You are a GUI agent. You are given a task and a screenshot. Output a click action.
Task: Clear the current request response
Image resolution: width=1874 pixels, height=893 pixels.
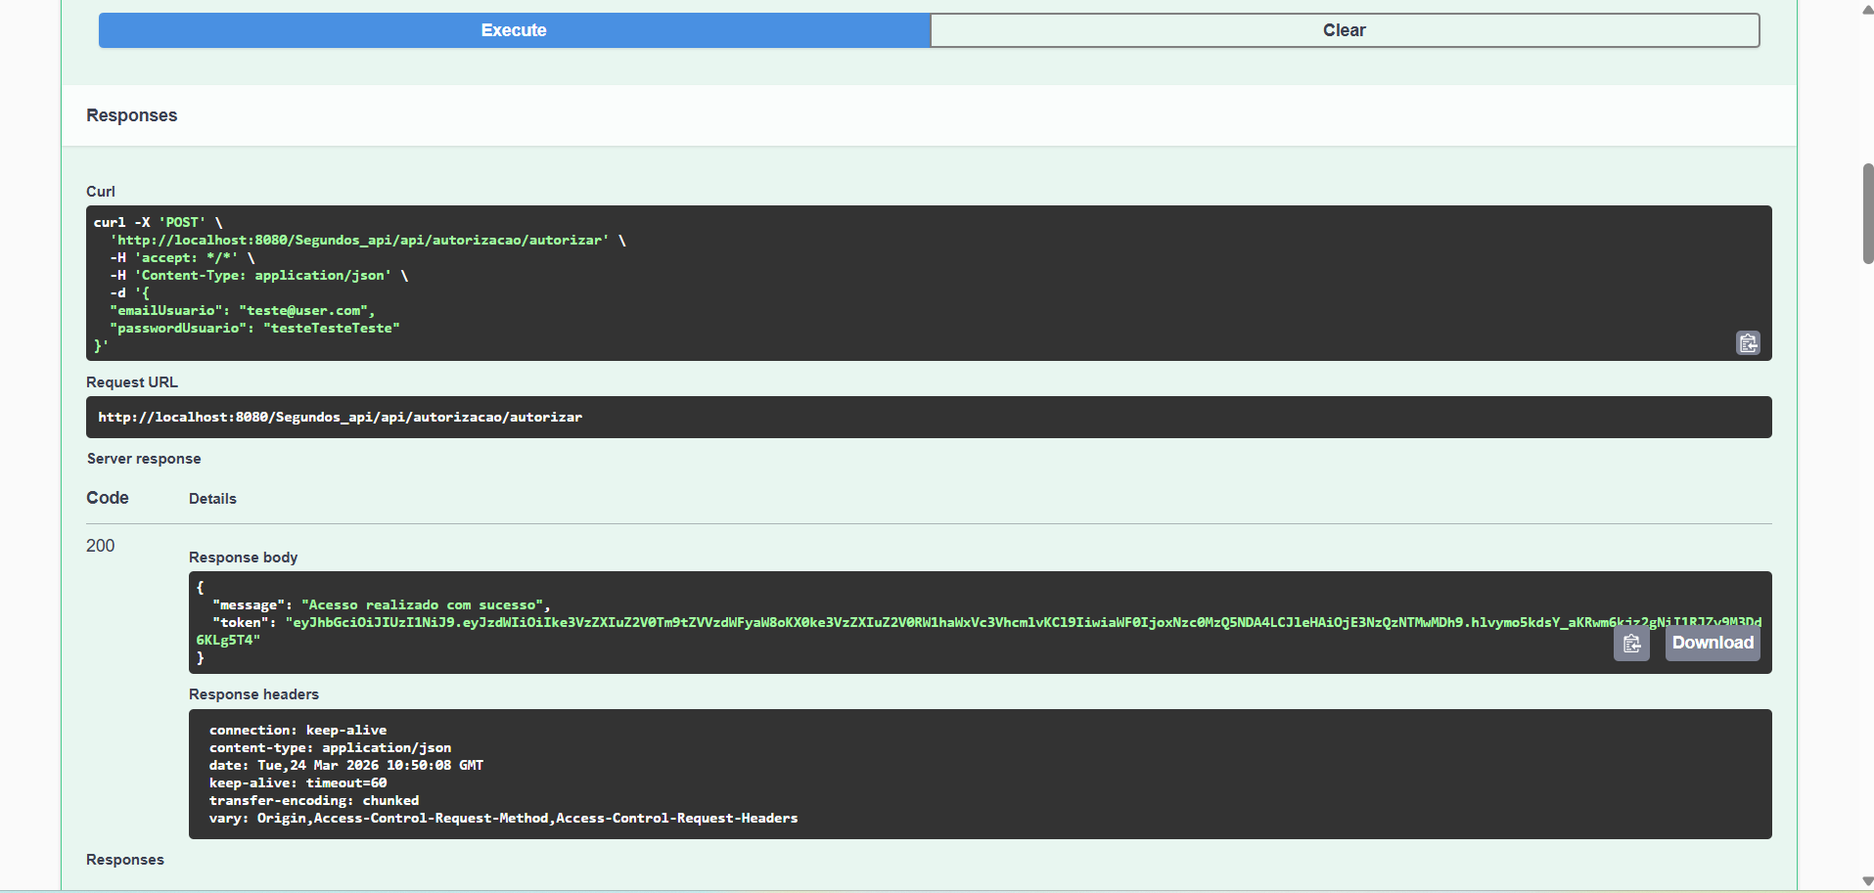click(1344, 30)
